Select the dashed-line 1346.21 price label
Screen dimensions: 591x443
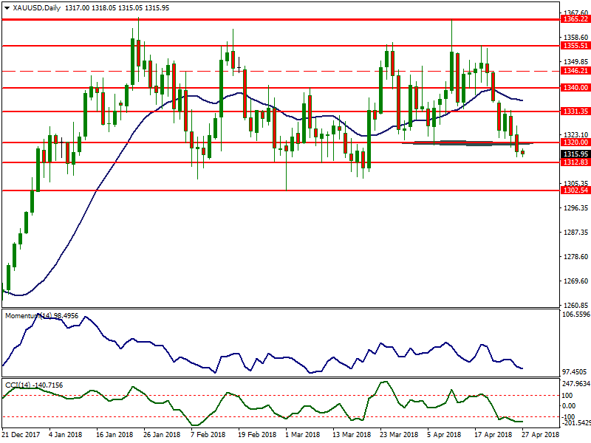click(575, 71)
